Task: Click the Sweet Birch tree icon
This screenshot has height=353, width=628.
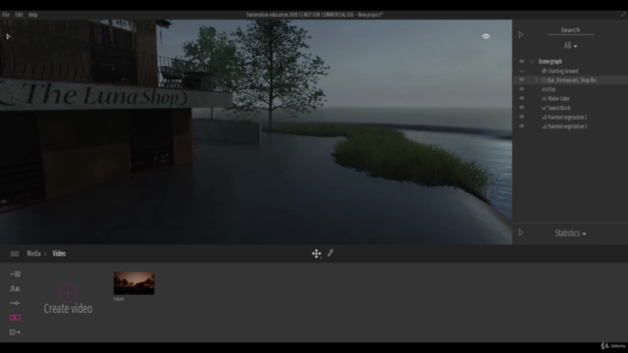Action: (545, 108)
